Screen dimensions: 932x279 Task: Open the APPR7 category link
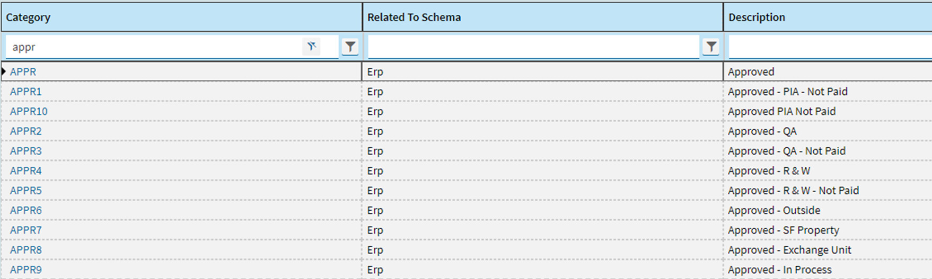[25, 230]
